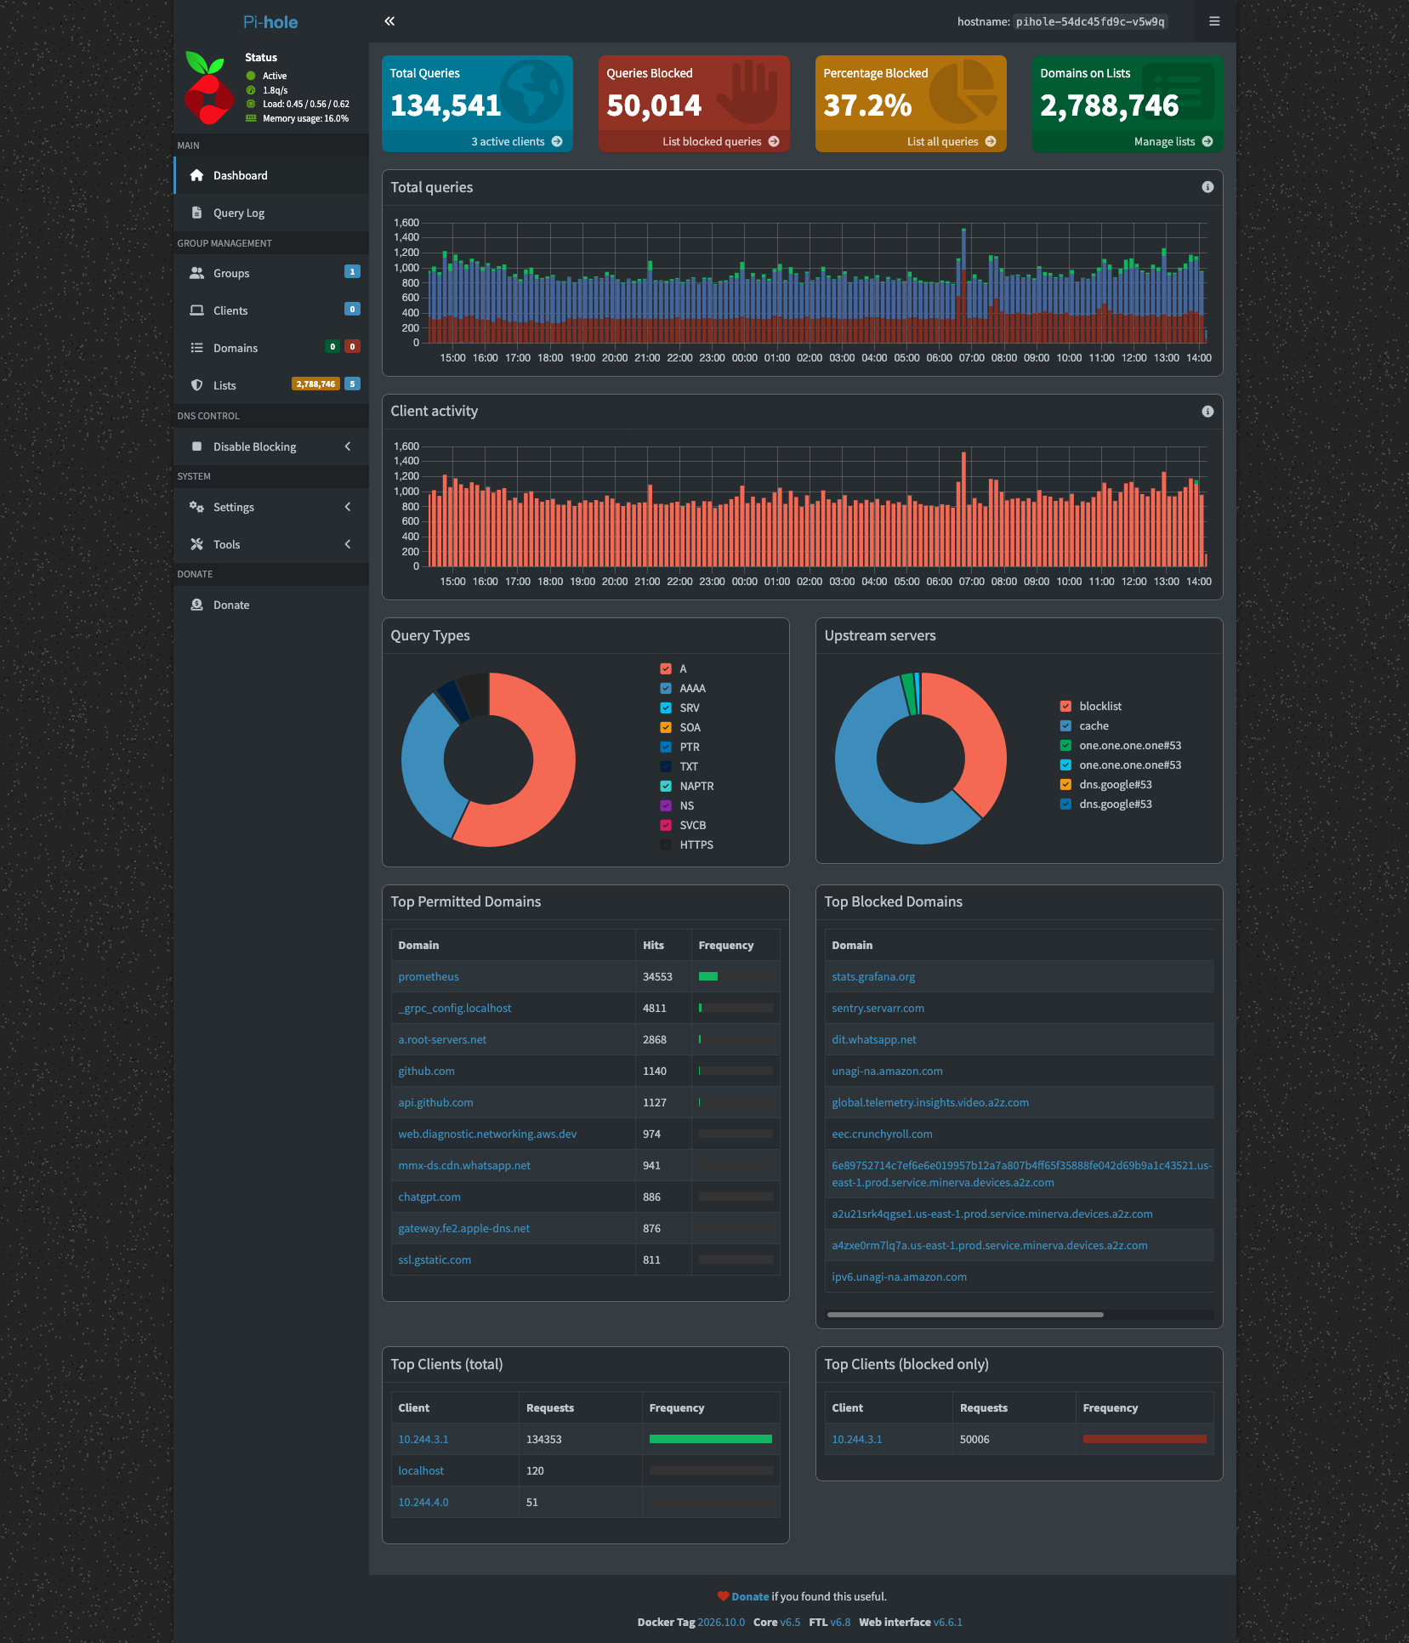
Task: Select Disable Blocking menu item
Action: point(271,446)
